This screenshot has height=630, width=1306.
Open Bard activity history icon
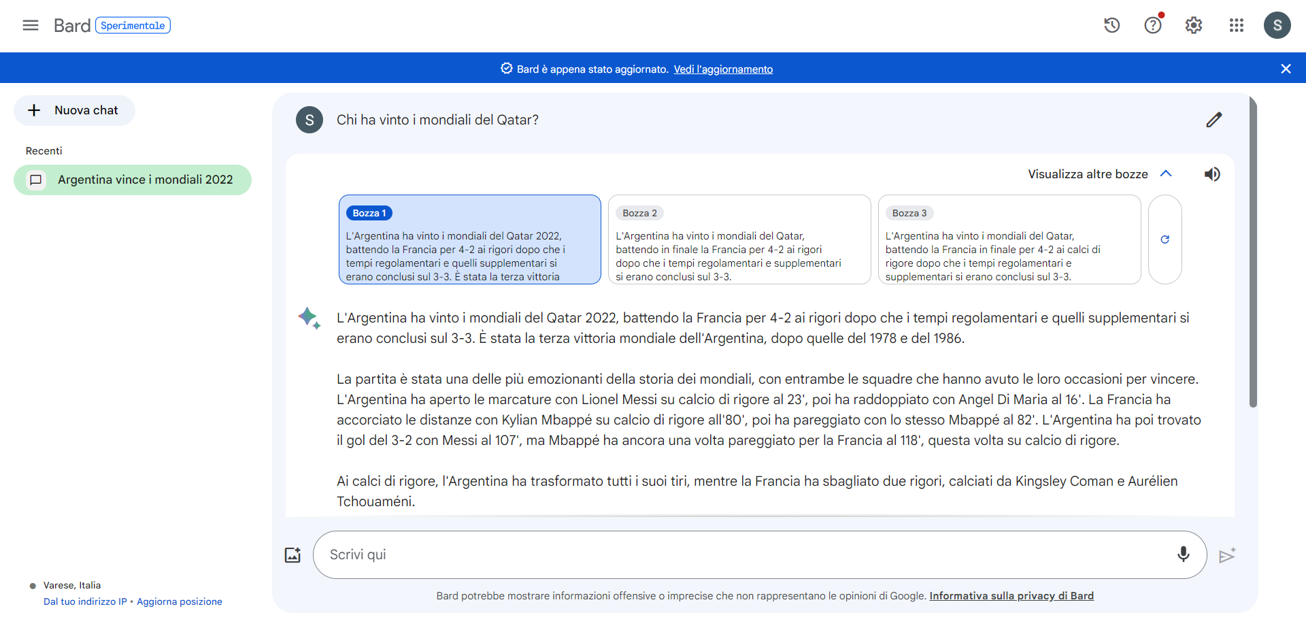point(1111,26)
